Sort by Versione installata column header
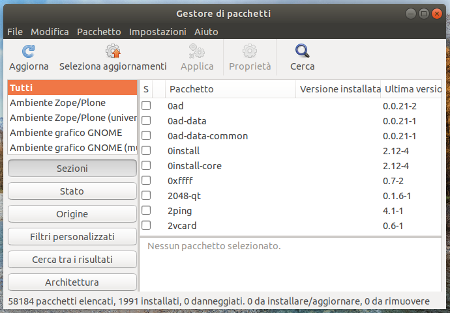 coord(338,89)
